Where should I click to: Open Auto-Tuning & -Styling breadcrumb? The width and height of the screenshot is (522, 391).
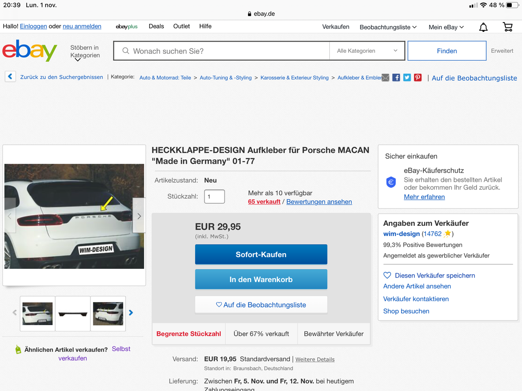226,78
